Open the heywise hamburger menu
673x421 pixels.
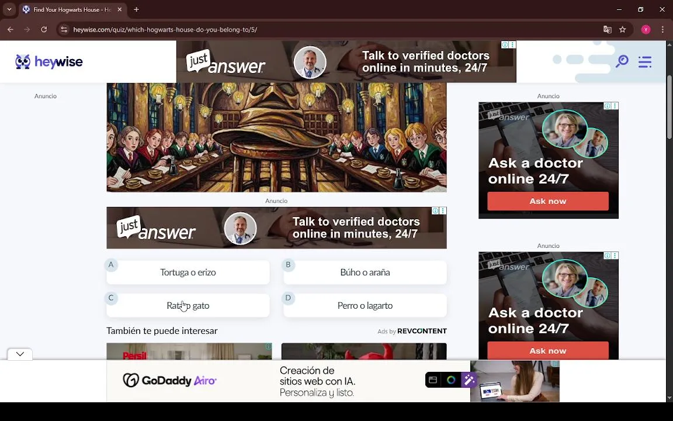(645, 62)
